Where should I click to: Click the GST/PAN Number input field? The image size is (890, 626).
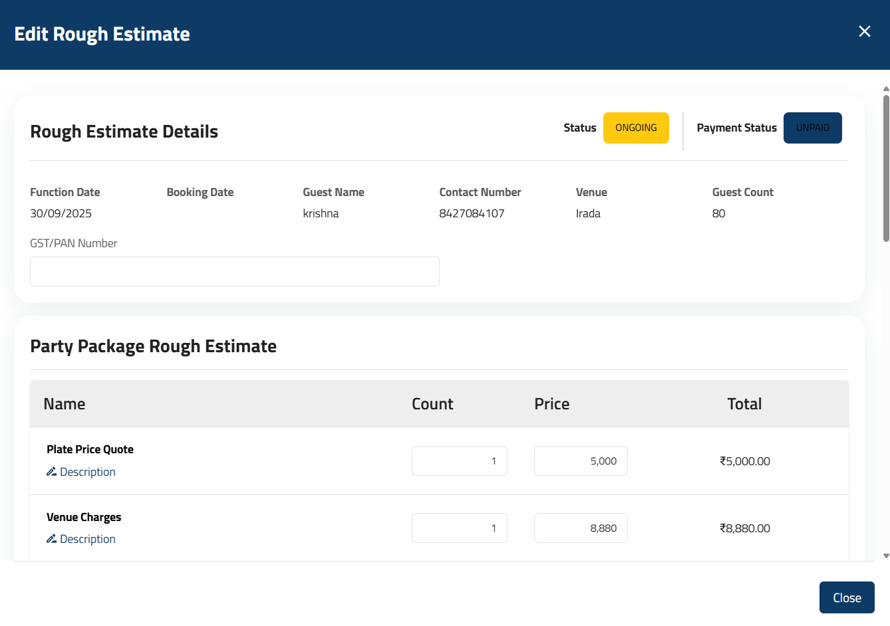pyautogui.click(x=234, y=271)
